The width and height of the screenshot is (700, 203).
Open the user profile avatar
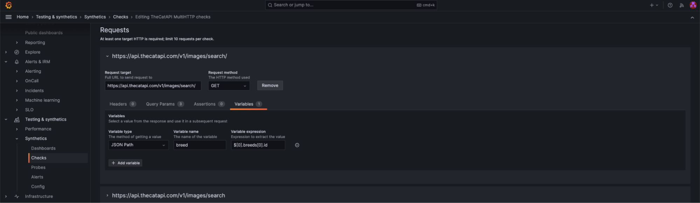coord(693,5)
